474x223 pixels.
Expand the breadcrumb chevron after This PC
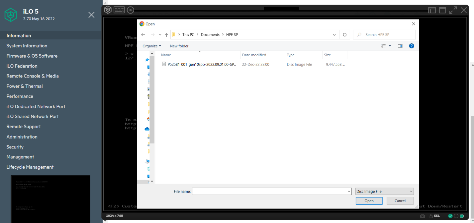[198, 35]
